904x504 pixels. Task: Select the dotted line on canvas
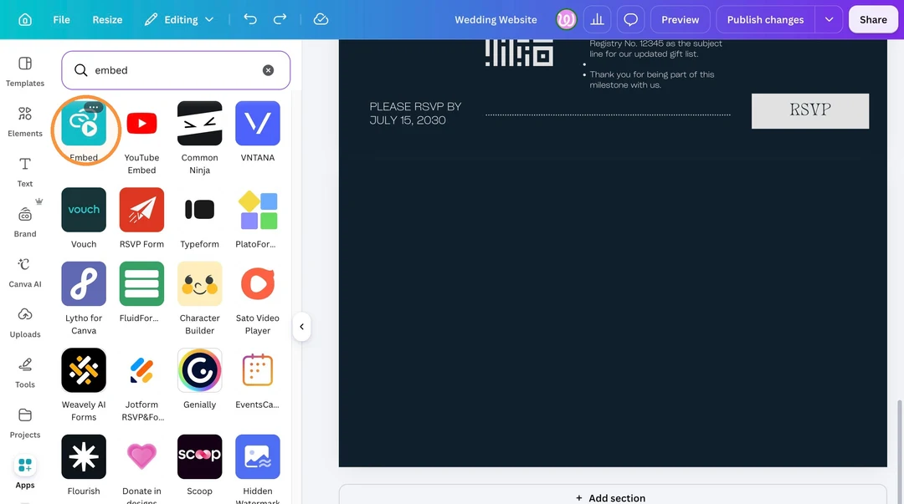tap(608, 115)
